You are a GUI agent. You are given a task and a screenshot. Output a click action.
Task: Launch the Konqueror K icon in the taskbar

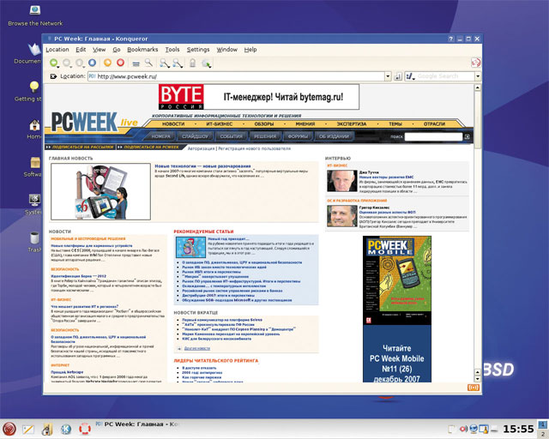pos(66,430)
